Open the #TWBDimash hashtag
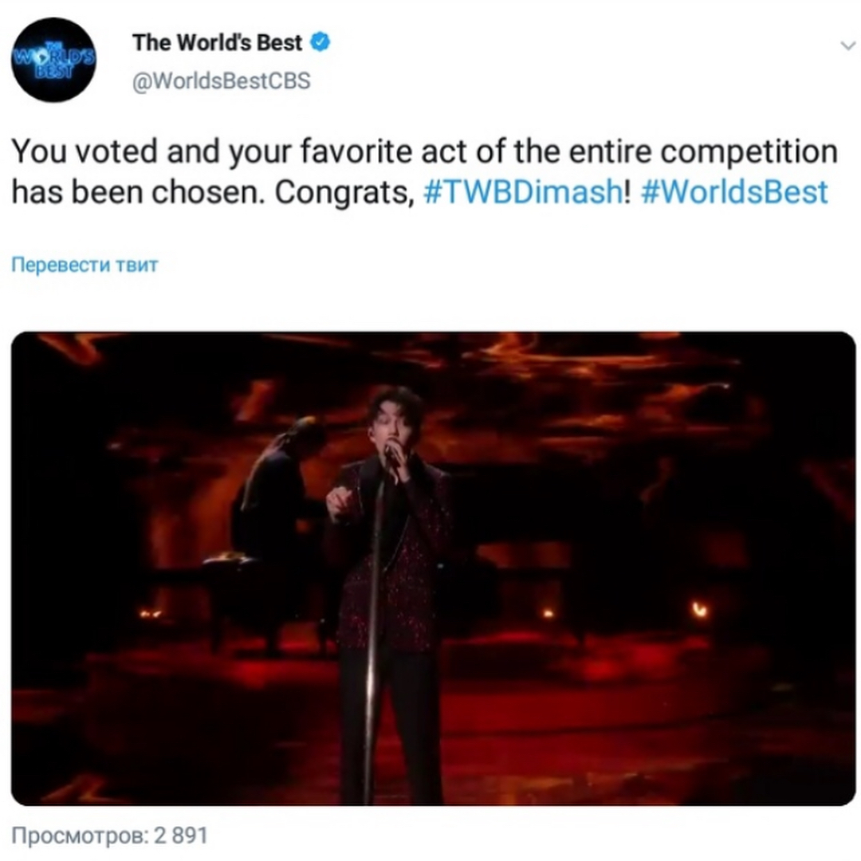This screenshot has height=861, width=861. pos(523,192)
